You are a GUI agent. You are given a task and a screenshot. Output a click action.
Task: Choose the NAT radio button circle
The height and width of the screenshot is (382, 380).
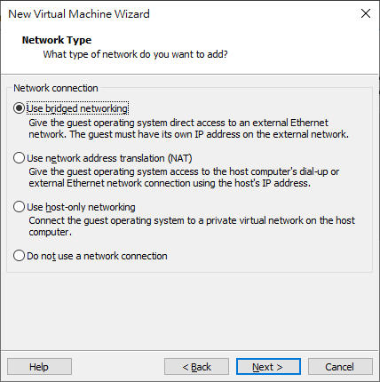[x=19, y=158]
